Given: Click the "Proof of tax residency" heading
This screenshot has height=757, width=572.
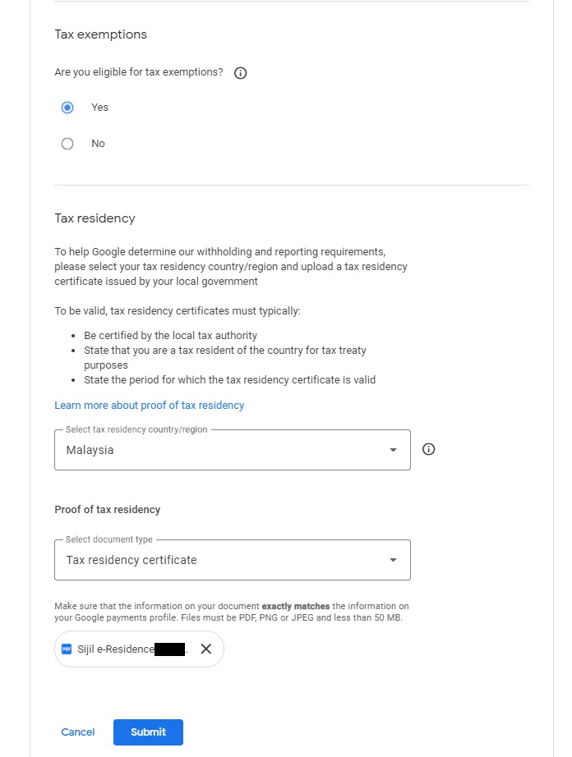Looking at the screenshot, I should (107, 510).
